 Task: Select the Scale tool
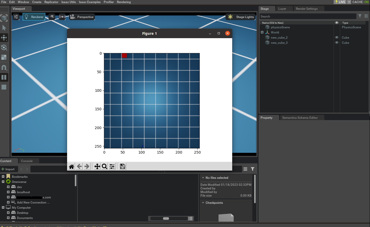click(4, 57)
